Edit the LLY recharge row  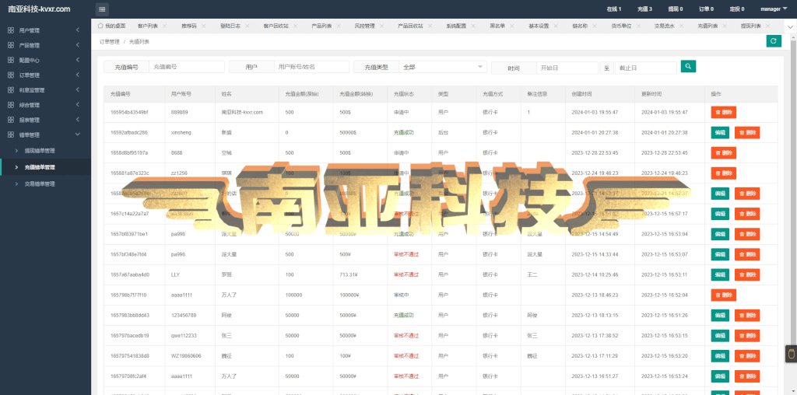[720, 274]
